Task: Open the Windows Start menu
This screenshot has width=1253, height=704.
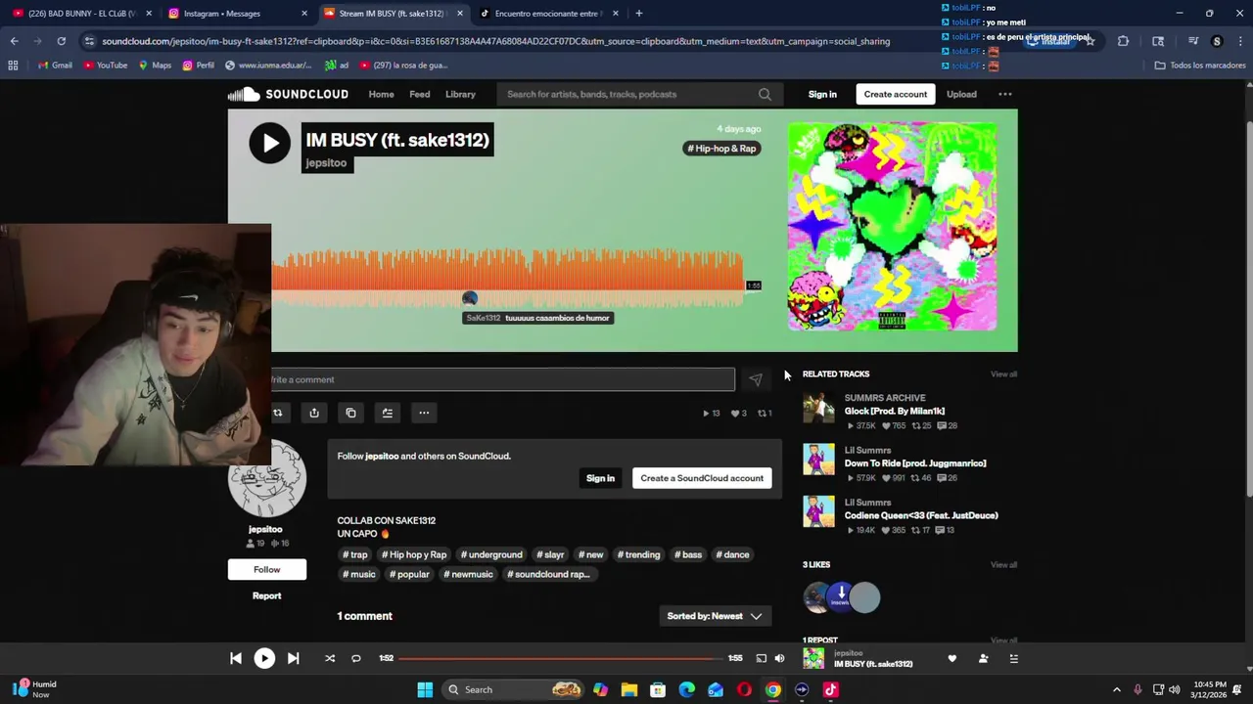Action: coord(425,689)
